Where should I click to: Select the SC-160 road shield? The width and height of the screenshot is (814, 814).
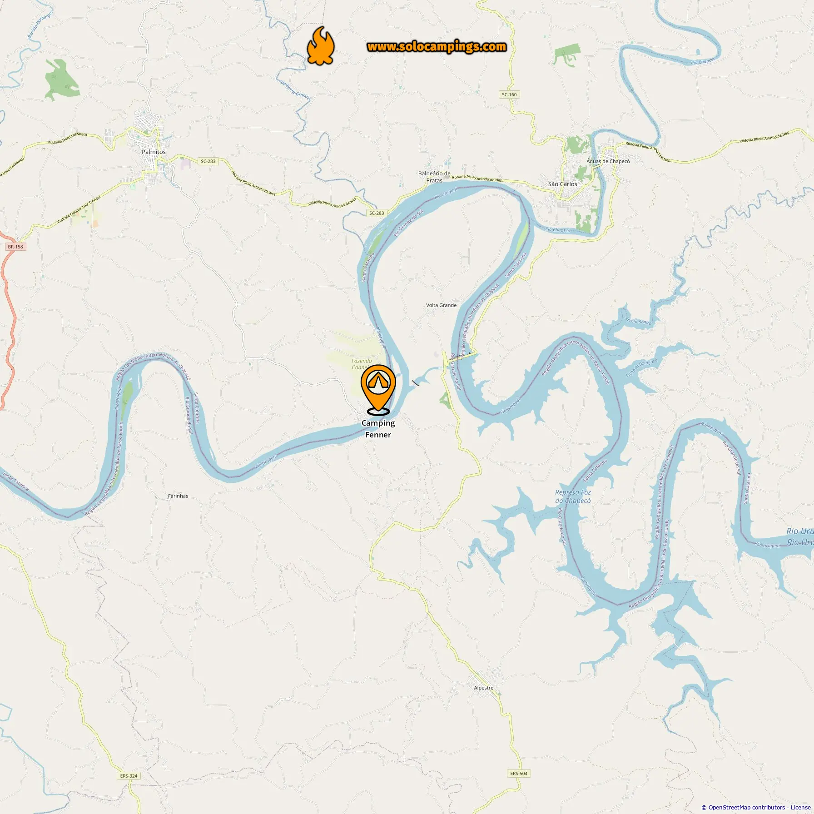coord(509,94)
